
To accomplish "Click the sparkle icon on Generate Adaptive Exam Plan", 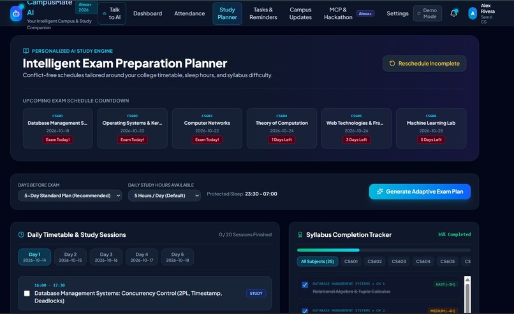I will (380, 192).
